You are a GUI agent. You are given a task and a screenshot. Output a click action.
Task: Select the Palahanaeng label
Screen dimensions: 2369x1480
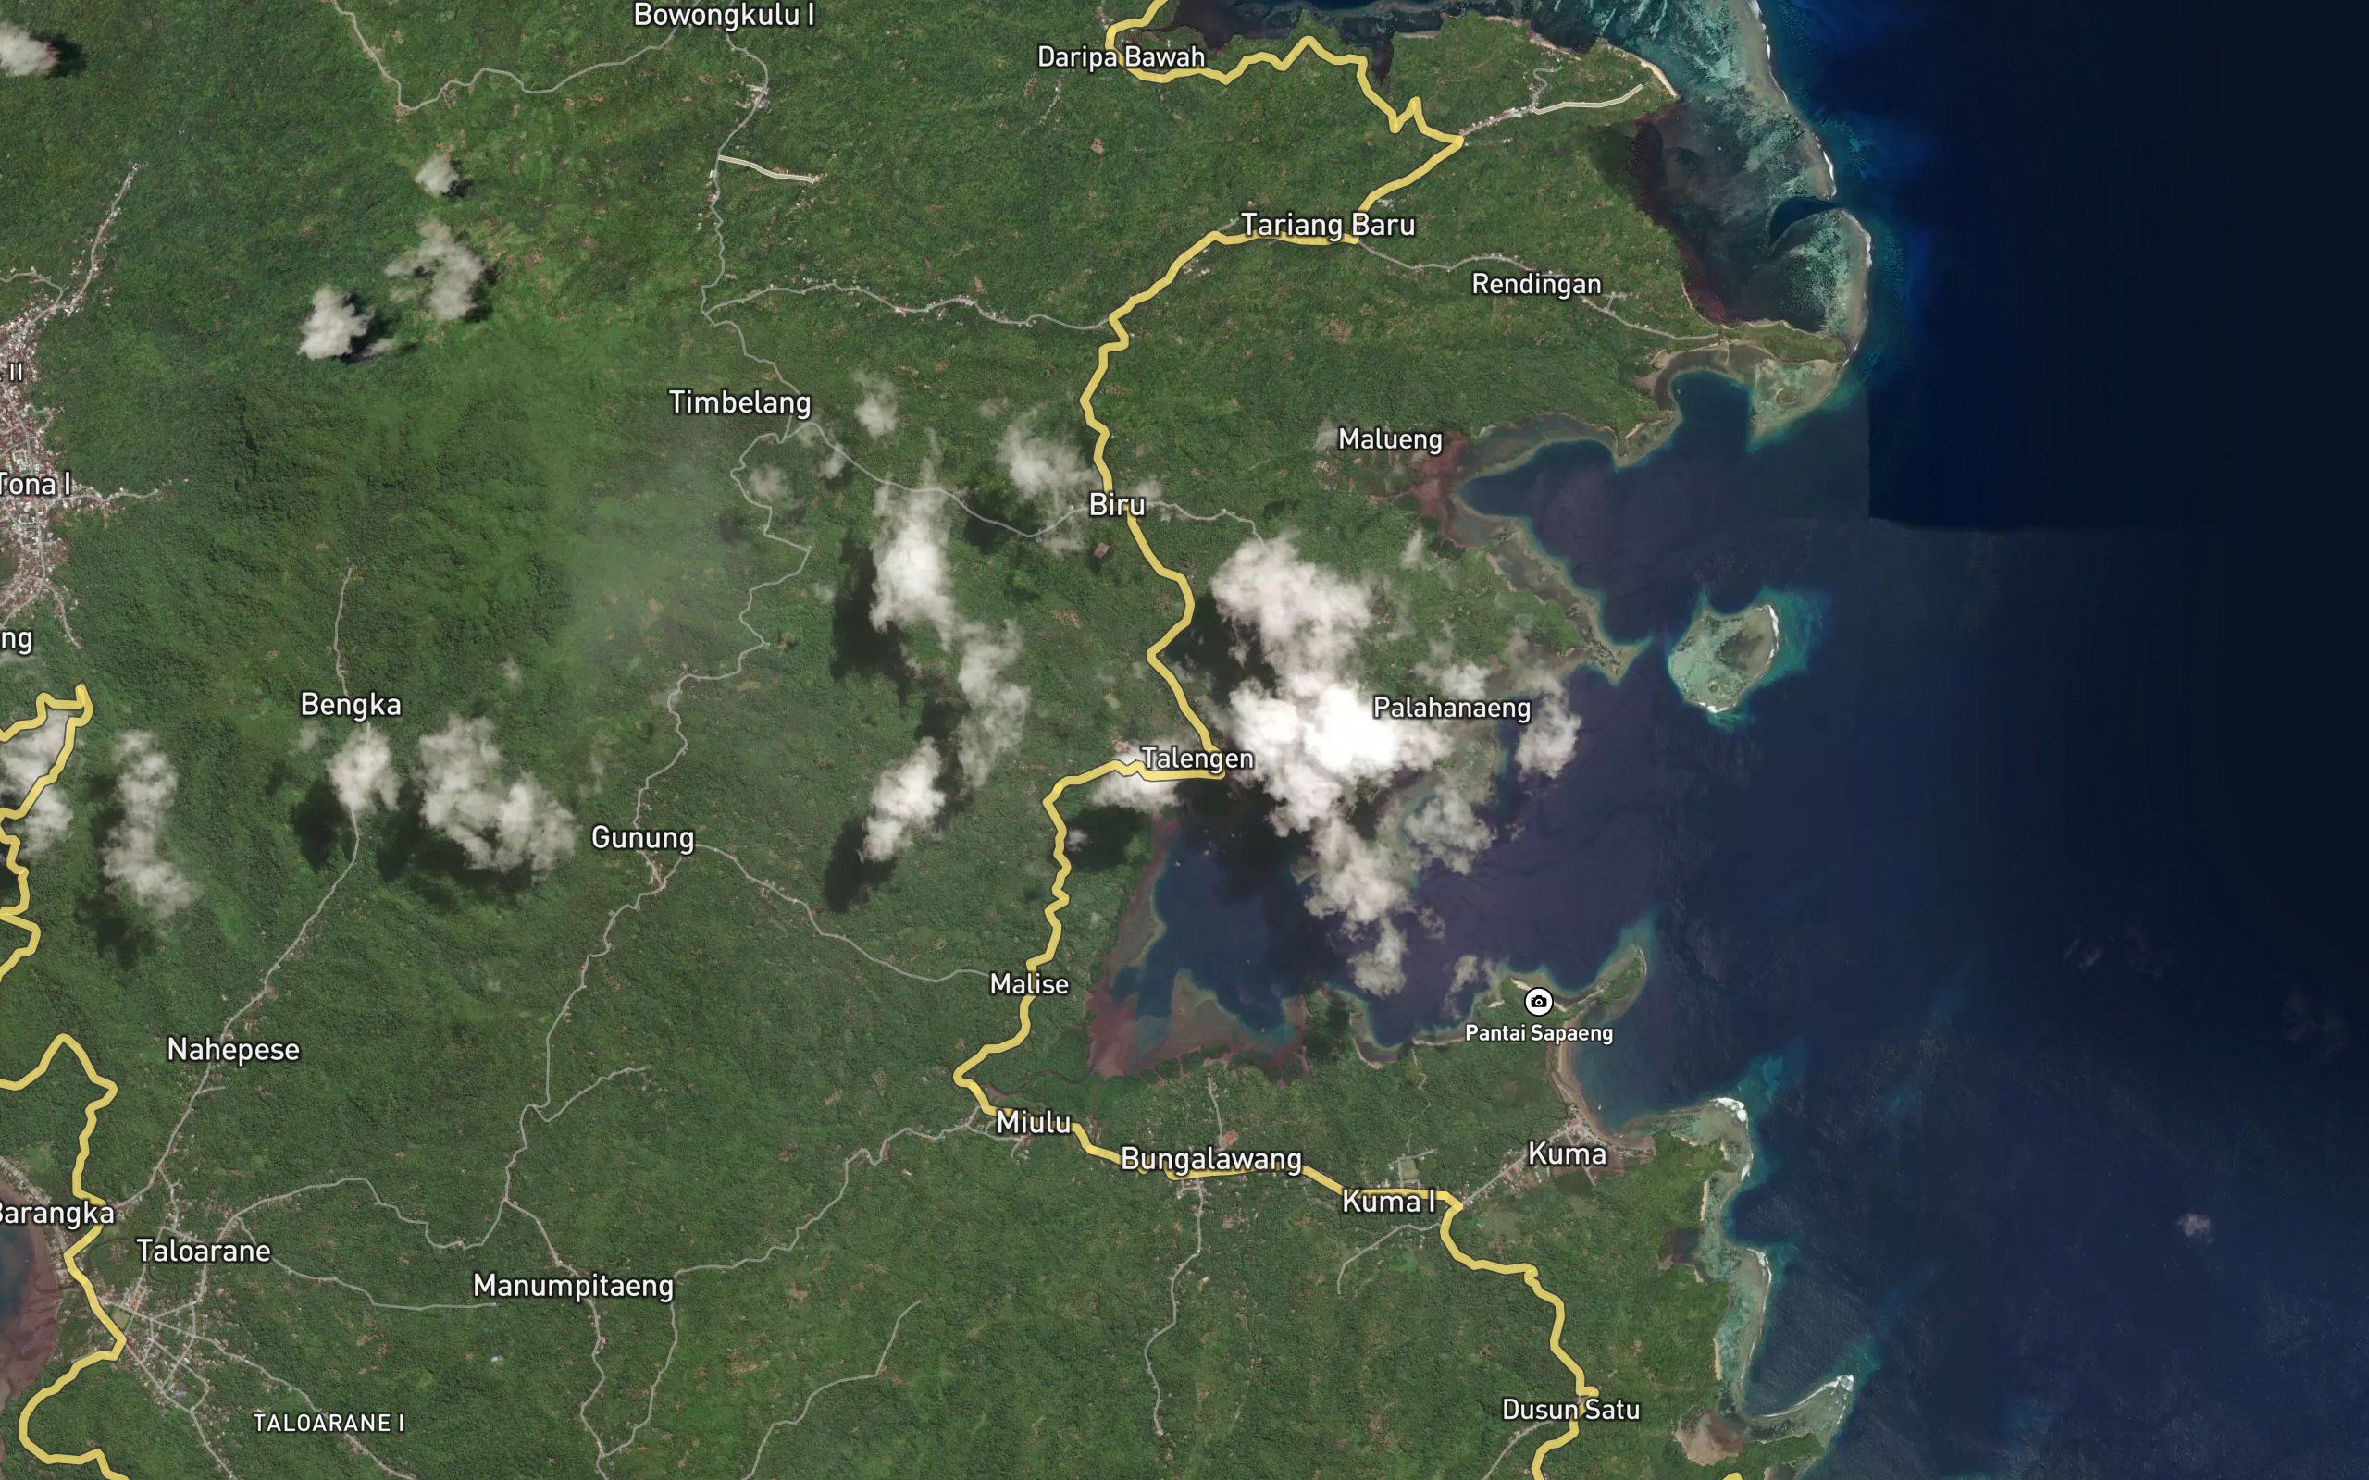1452,708
